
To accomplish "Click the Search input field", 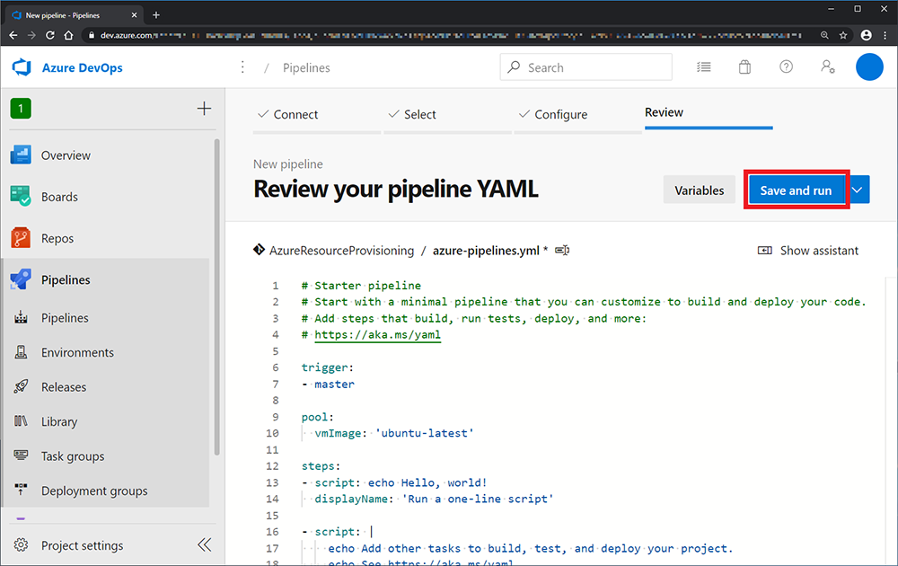I will click(585, 67).
